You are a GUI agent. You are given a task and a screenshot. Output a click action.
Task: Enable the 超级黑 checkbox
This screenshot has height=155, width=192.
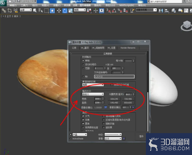coord(104,127)
